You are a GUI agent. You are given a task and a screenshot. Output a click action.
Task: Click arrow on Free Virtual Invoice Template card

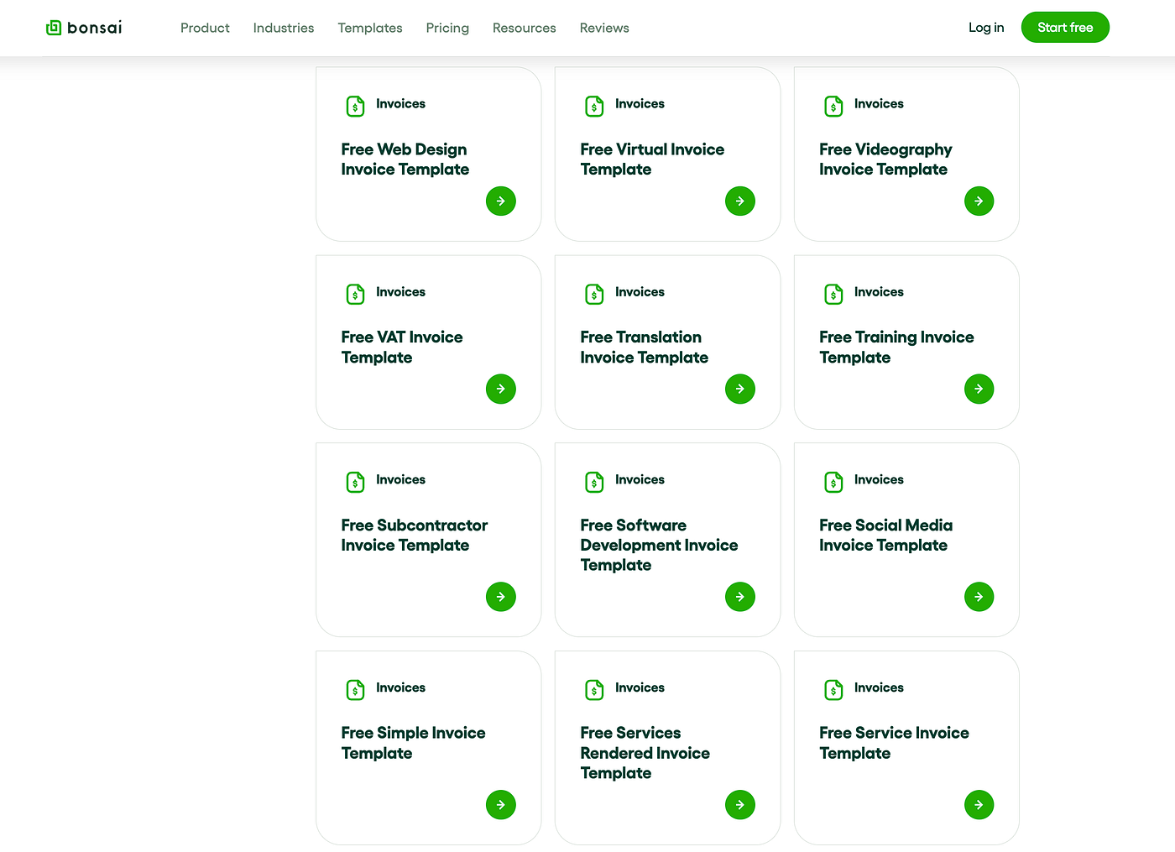tap(740, 201)
